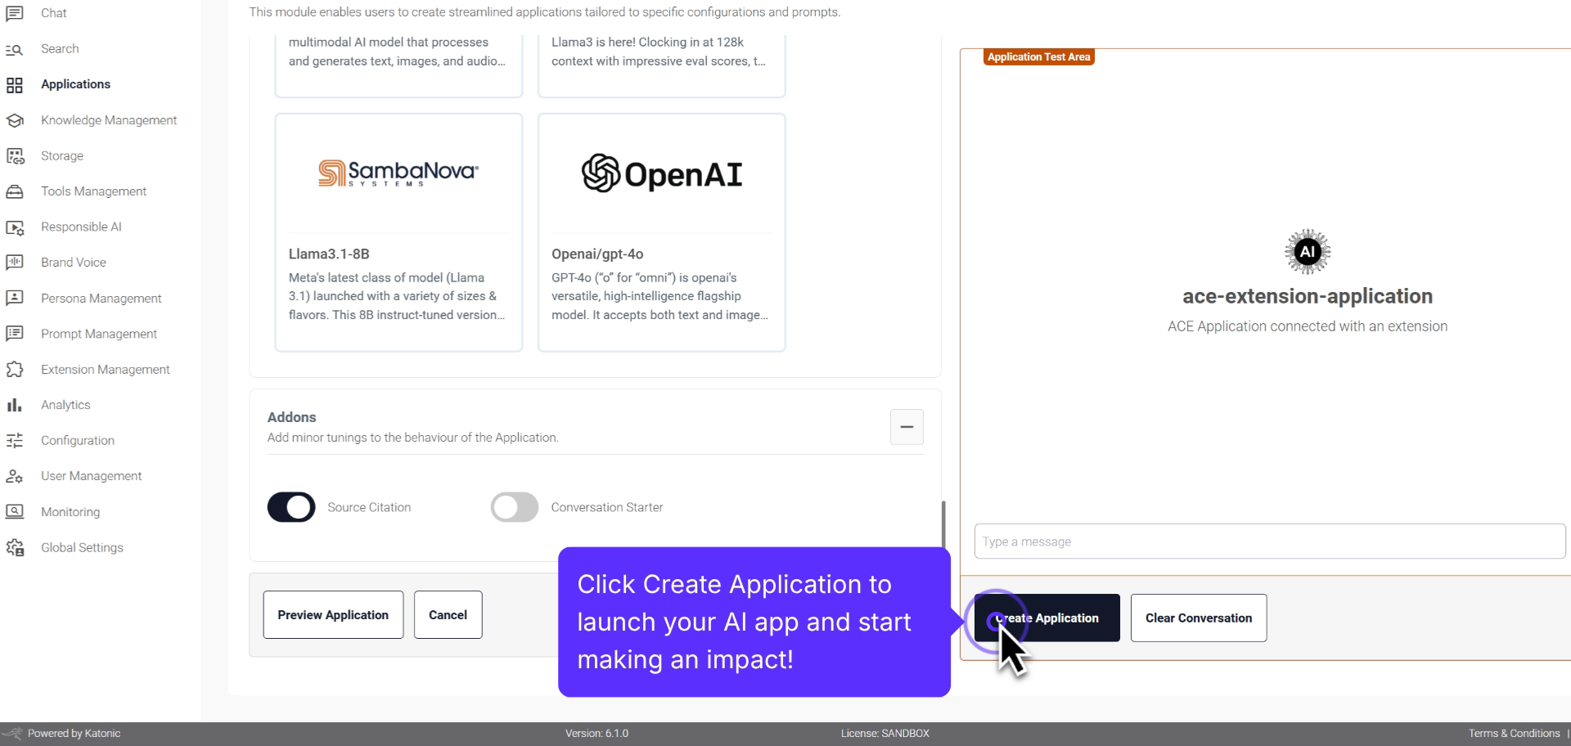Click Clear Conversation in the test area
Viewport: 1571px width, 746px height.
(1198, 618)
